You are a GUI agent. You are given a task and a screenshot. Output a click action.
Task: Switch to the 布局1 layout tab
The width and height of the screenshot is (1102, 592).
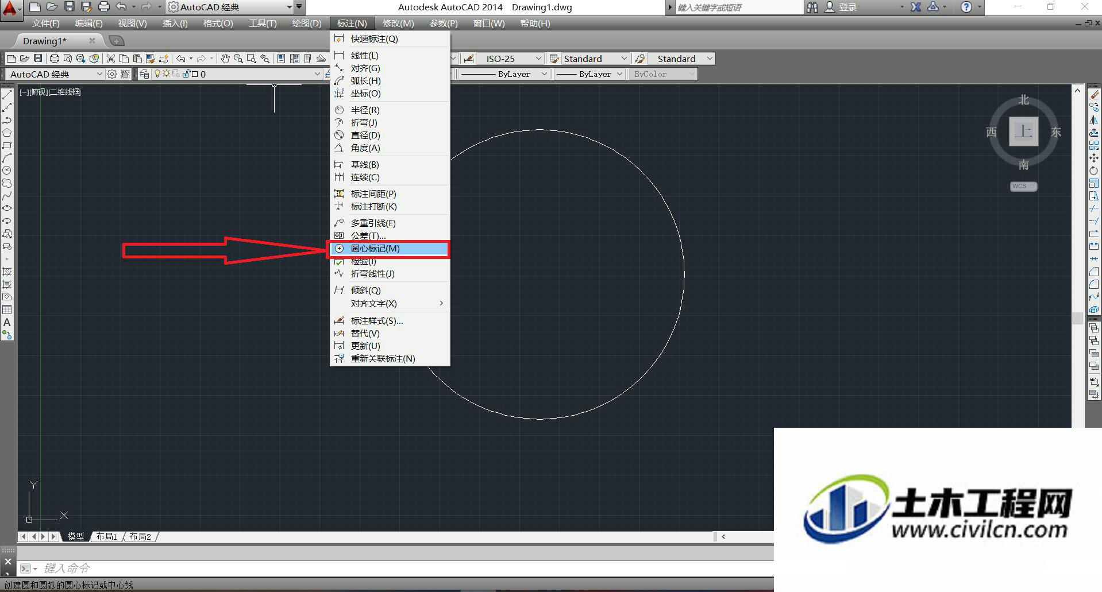click(107, 536)
